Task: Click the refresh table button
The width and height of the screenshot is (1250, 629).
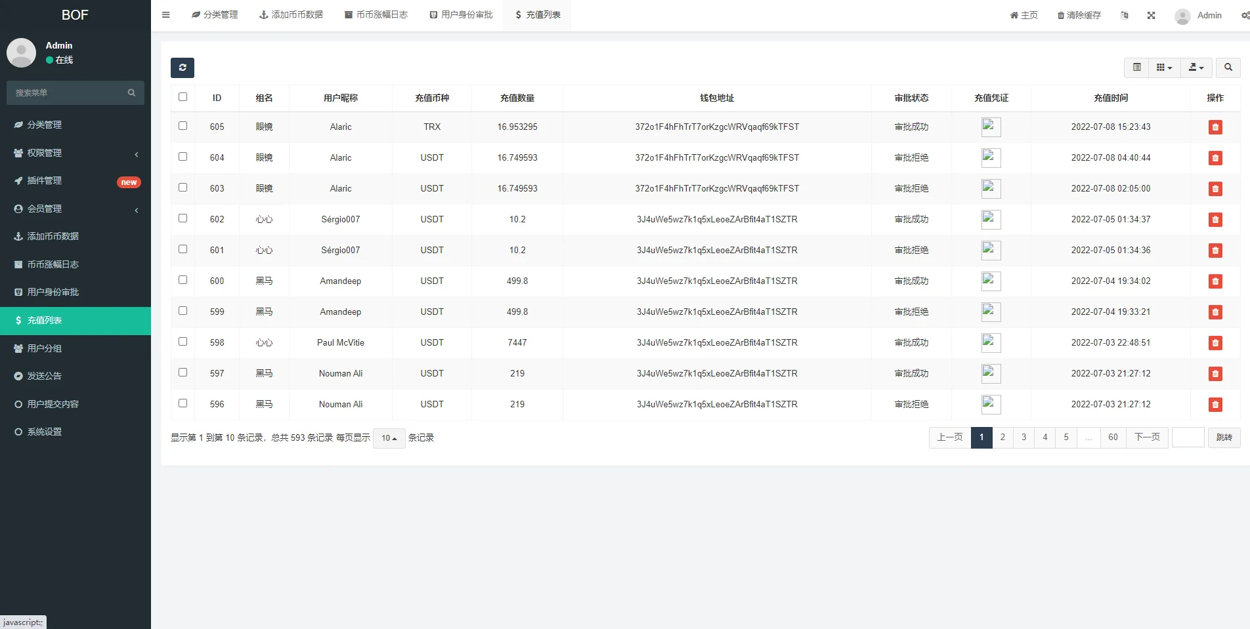Action: 183,68
